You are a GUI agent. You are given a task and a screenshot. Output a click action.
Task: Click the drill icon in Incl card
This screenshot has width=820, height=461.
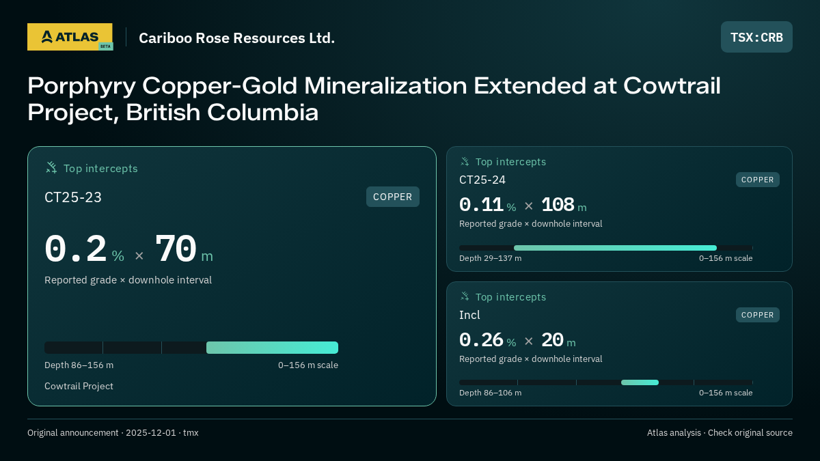tap(465, 296)
